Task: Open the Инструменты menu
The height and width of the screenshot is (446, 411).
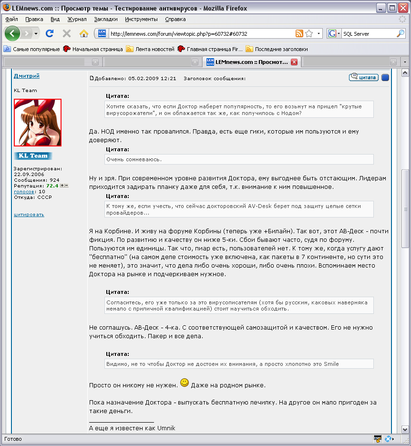Action: tap(141, 19)
